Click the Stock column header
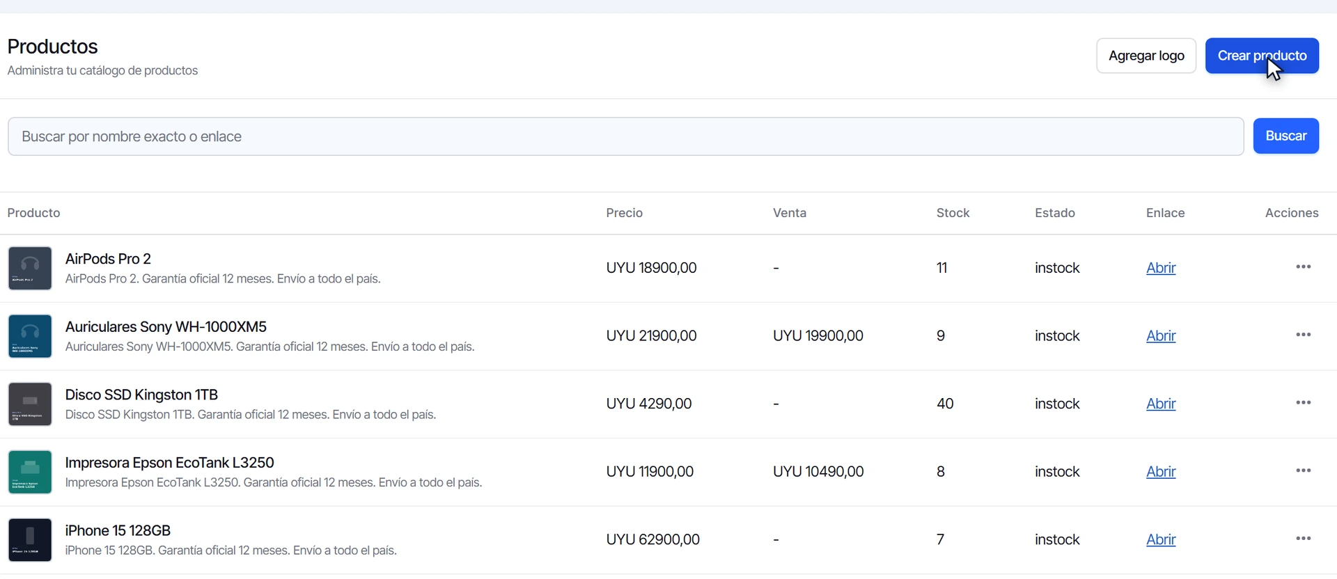Viewport: 1337px width, 579px height. click(953, 213)
